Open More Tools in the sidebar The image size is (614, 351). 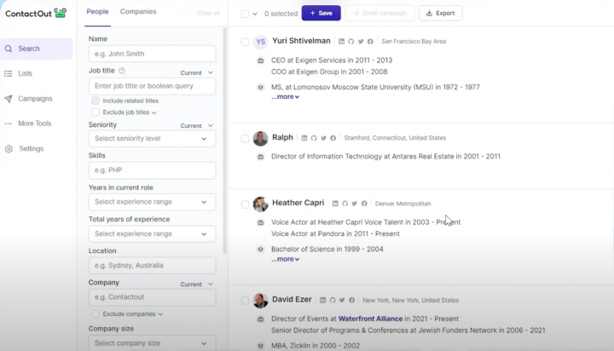click(34, 124)
